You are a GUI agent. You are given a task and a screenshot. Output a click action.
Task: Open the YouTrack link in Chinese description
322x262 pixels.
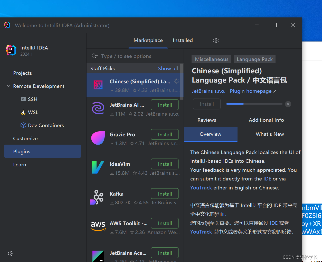click(201, 232)
